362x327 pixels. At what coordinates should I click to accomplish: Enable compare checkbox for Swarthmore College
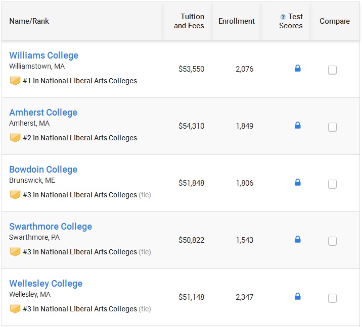click(332, 241)
